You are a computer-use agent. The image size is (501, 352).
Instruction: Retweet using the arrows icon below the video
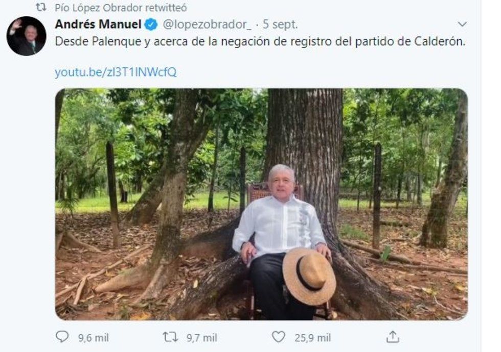point(170,337)
